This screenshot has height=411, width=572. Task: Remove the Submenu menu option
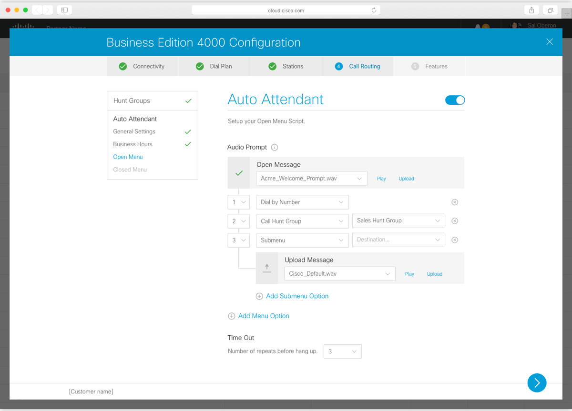coord(455,240)
